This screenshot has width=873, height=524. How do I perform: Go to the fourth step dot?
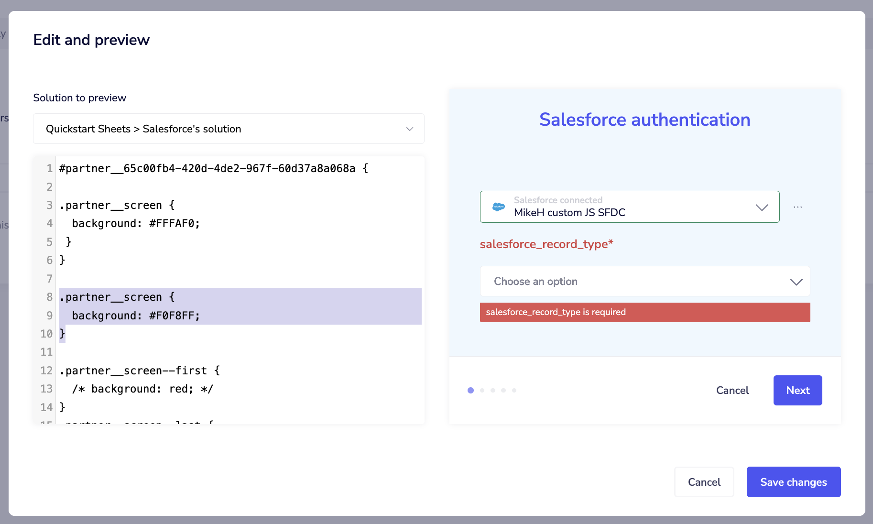pos(503,391)
